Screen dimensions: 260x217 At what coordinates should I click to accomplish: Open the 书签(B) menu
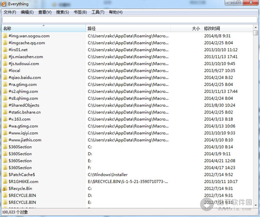pos(80,12)
